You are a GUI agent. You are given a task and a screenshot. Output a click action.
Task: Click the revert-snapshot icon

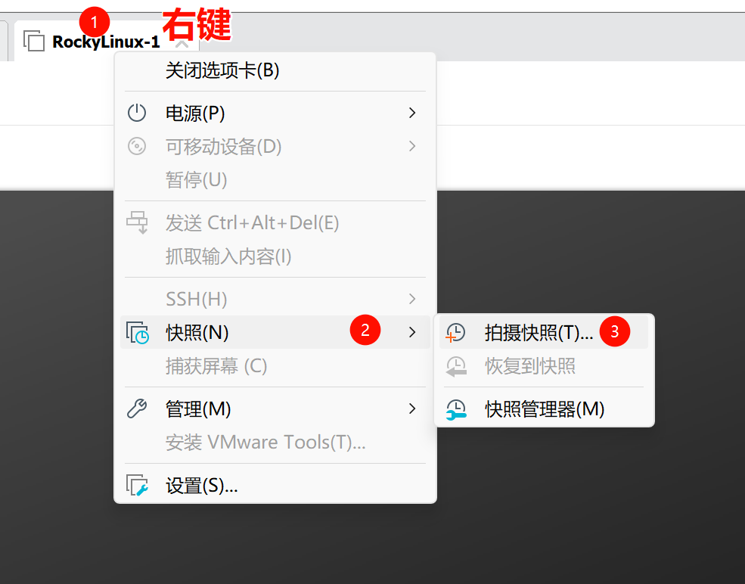click(x=456, y=366)
